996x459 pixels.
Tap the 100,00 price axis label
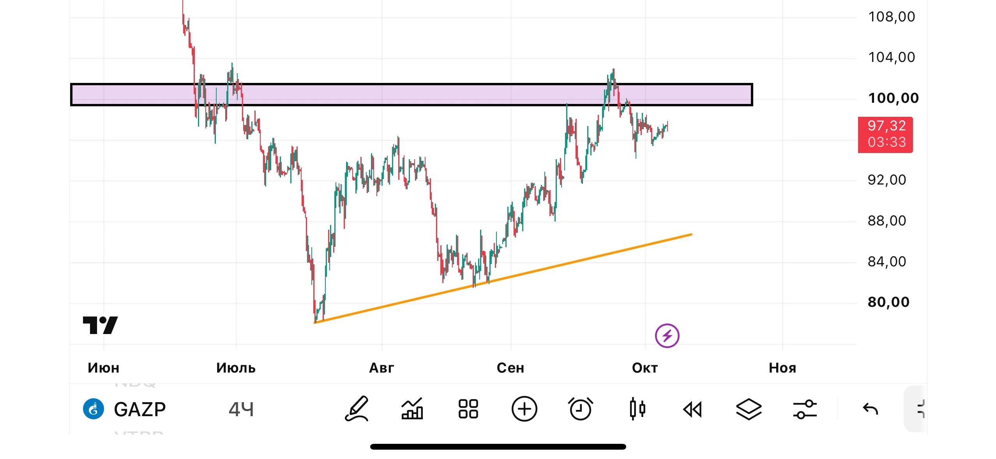[x=893, y=98]
